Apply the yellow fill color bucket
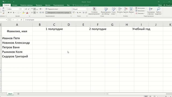Viewport: 172px width, 97px height. [23, 13]
